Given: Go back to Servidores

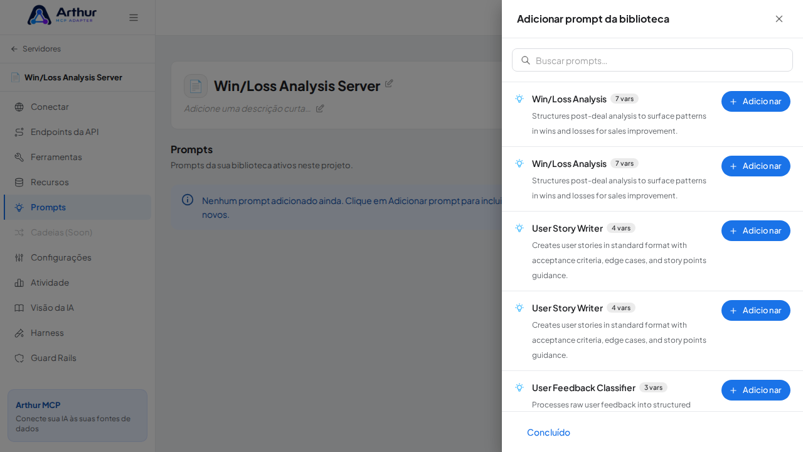Looking at the screenshot, I should tap(36, 49).
